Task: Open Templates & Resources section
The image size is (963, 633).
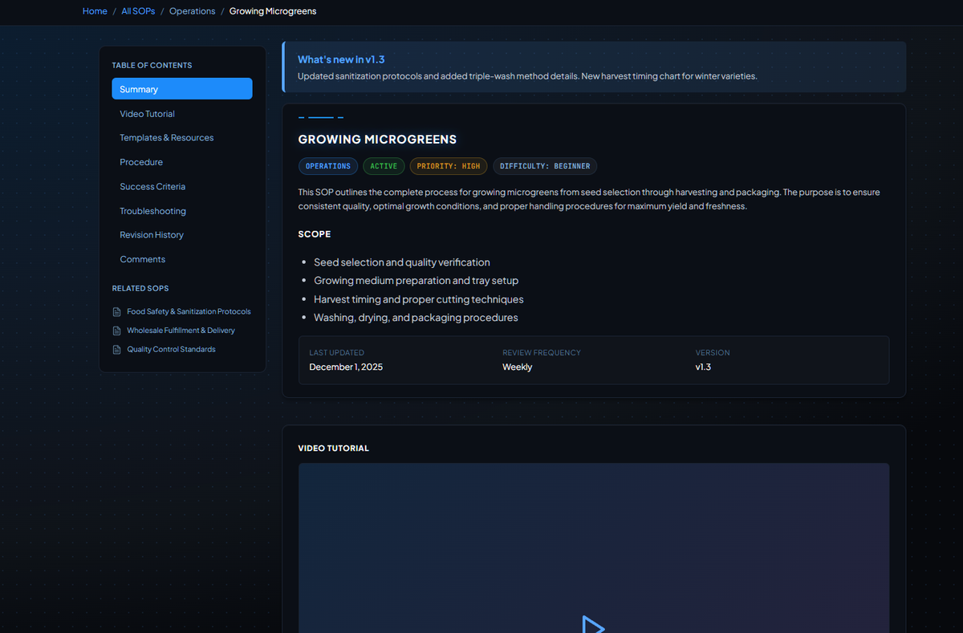Action: pos(166,138)
